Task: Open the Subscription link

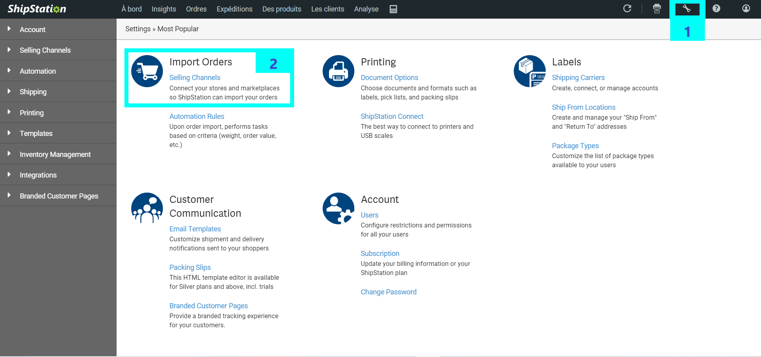Action: (380, 254)
